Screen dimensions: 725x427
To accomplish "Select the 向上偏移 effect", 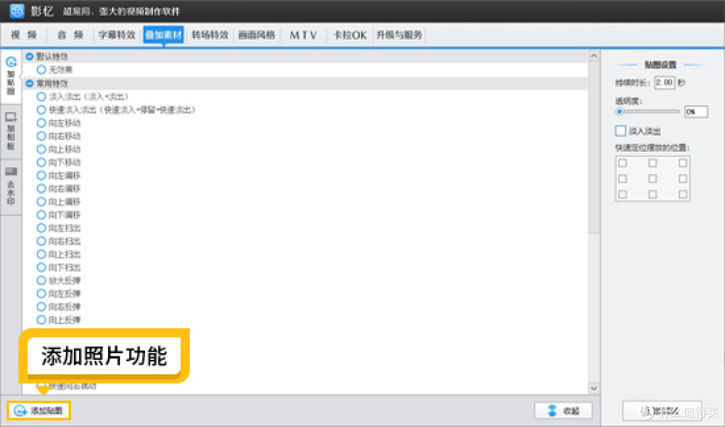I will pyautogui.click(x=41, y=201).
